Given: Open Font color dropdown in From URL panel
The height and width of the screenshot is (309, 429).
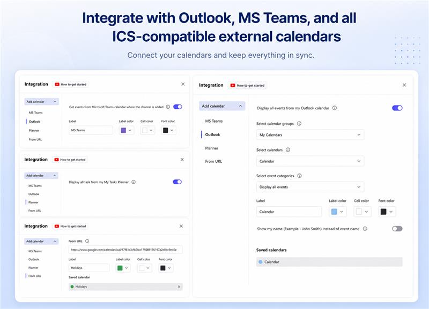Looking at the screenshot, I should [166, 268].
